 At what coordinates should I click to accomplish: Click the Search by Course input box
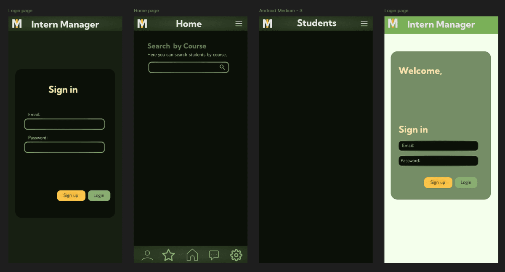(x=183, y=67)
